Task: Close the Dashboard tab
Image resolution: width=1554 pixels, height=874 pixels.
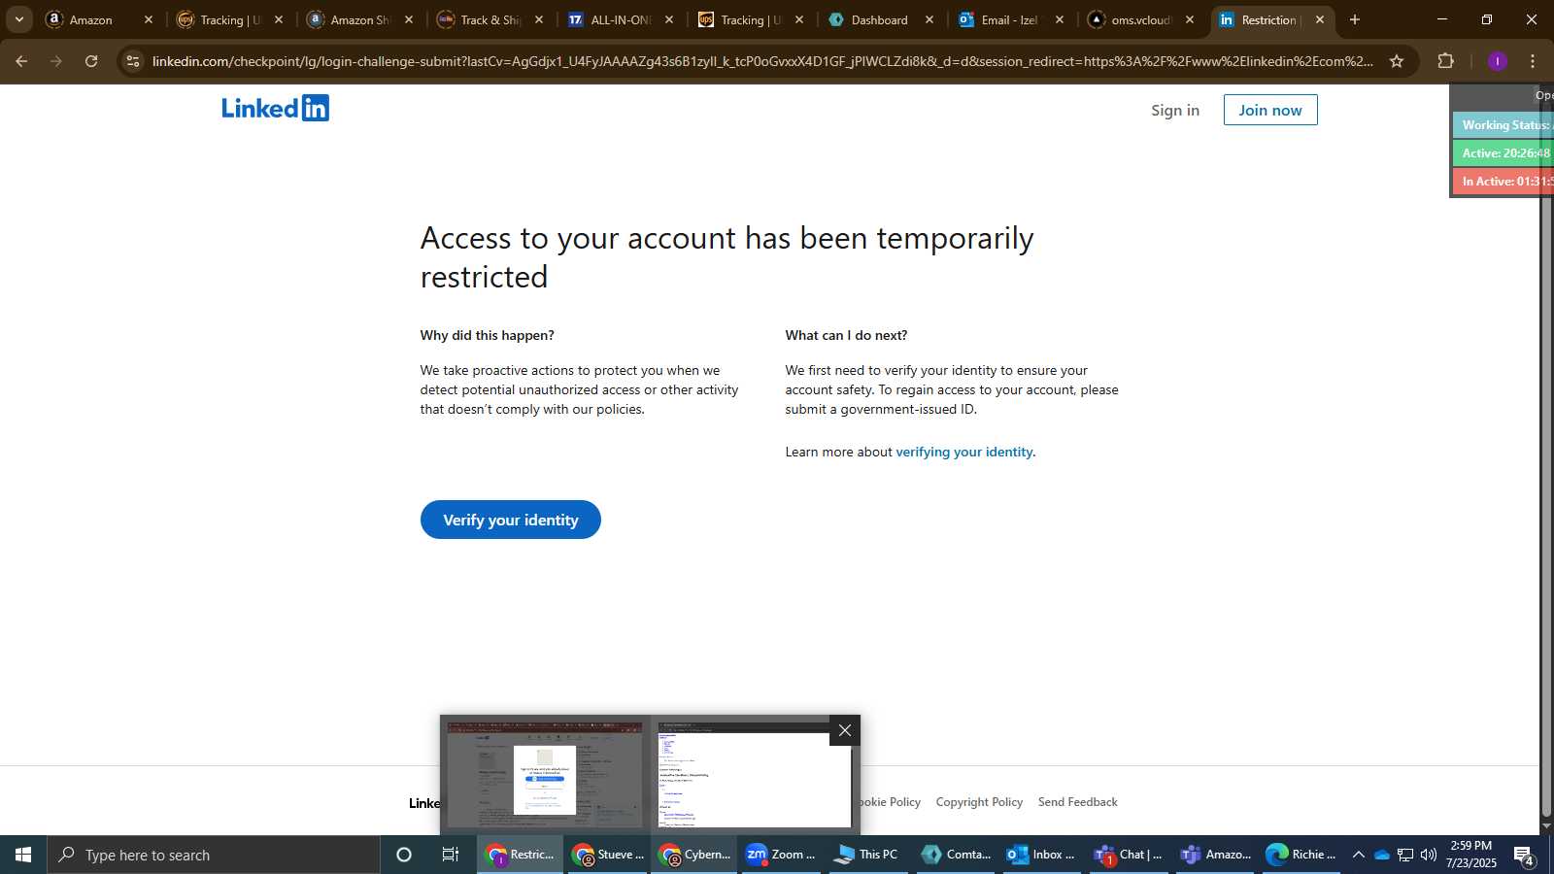Action: tap(929, 19)
